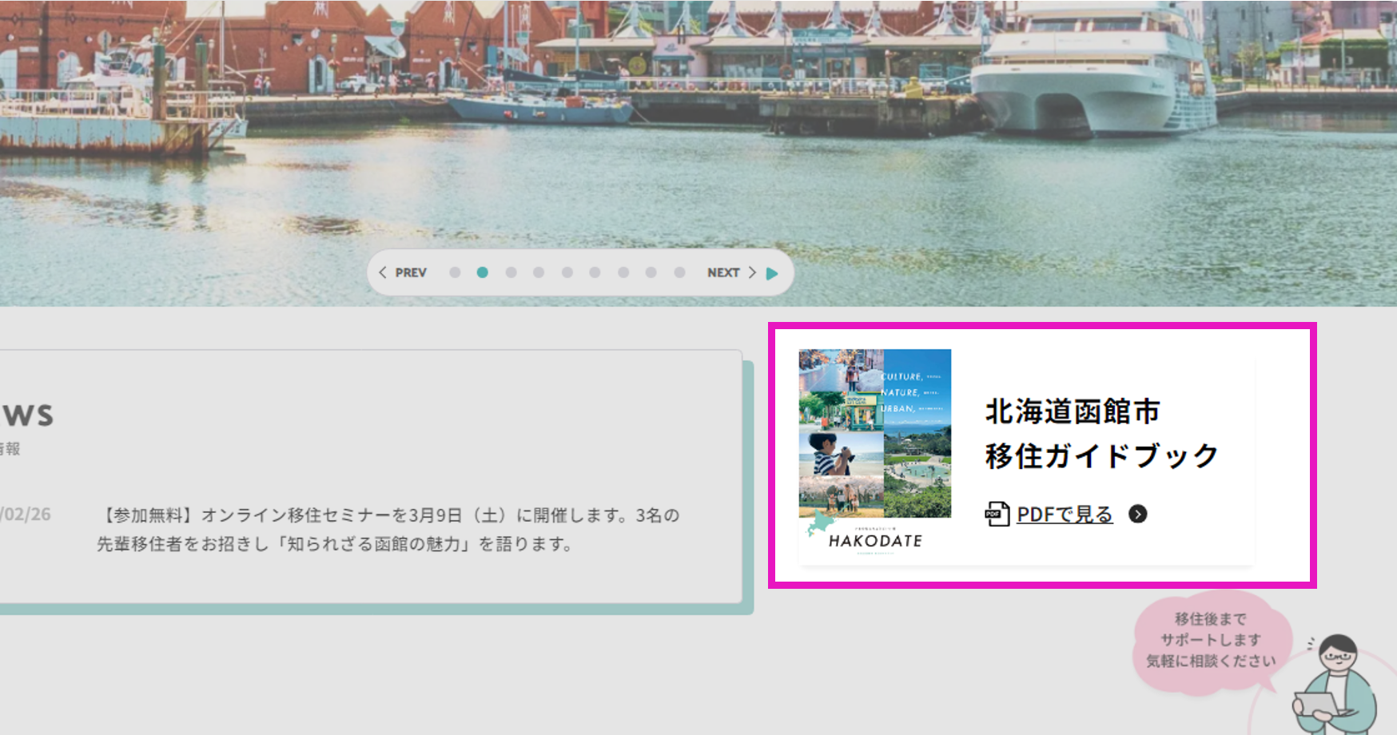Jump to the fifth slideshow dot
This screenshot has width=1397, height=735.
click(567, 272)
